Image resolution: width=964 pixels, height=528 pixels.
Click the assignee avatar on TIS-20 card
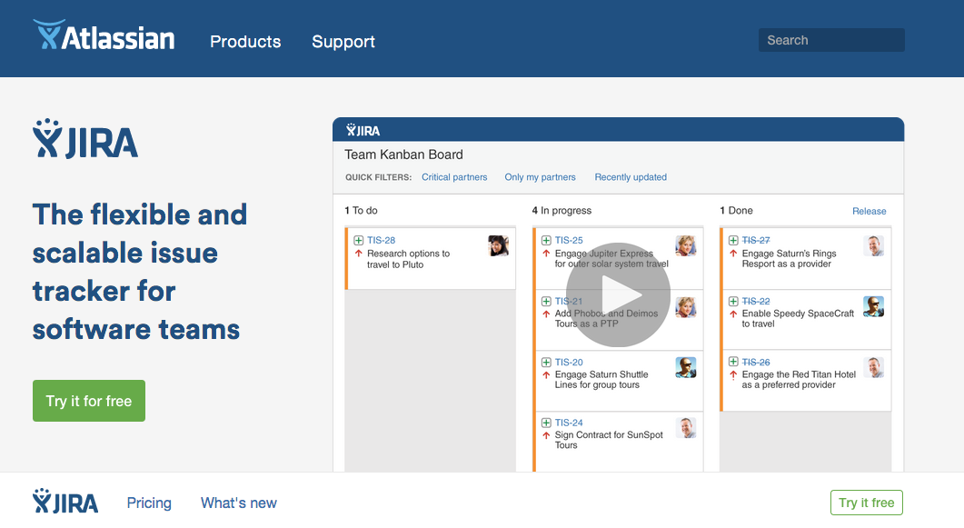(x=685, y=367)
